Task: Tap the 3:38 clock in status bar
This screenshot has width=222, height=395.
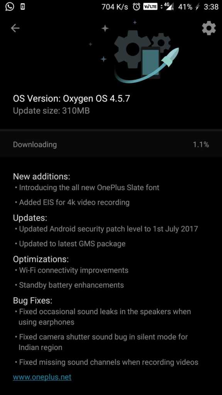Action: coord(211,7)
